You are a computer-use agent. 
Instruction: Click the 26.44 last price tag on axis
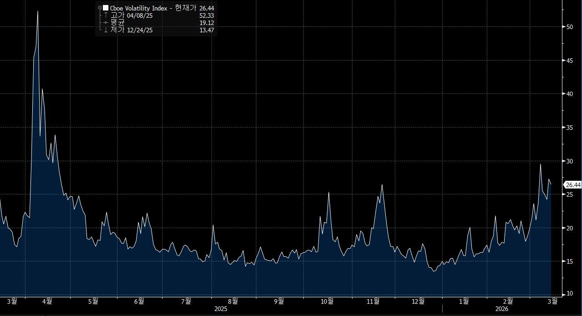tap(572, 185)
